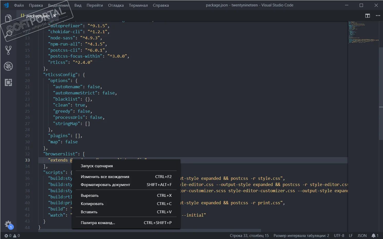The height and width of the screenshot is (239, 383).
Task: Click the VS Code logo icon
Action: (6, 5)
